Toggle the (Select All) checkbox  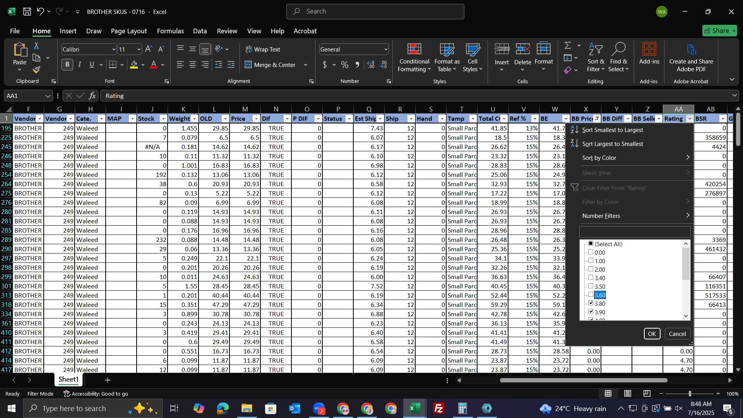(591, 243)
